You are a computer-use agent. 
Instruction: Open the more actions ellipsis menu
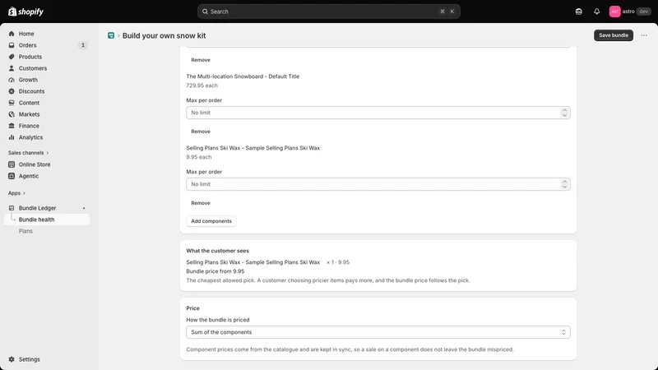click(644, 35)
